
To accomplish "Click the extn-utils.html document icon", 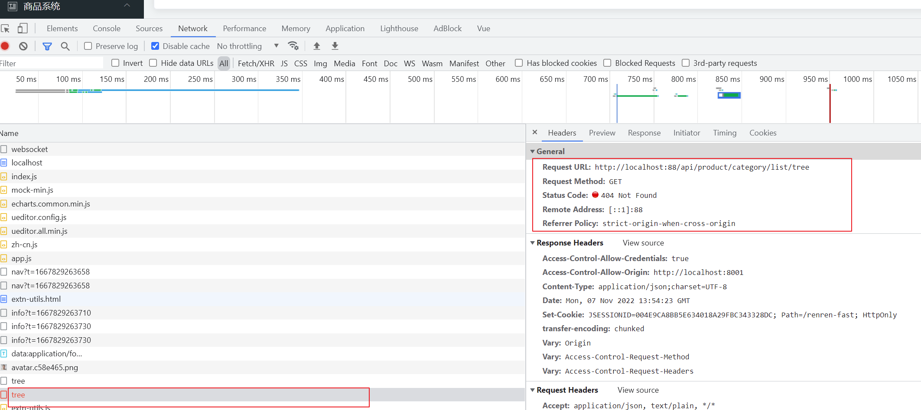I will [4, 299].
